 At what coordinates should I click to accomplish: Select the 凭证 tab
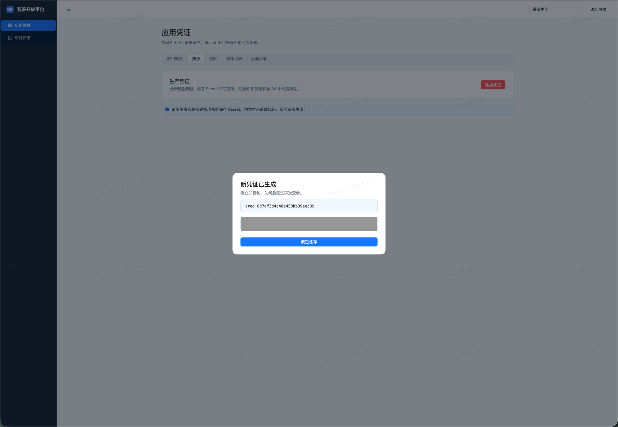pos(196,59)
